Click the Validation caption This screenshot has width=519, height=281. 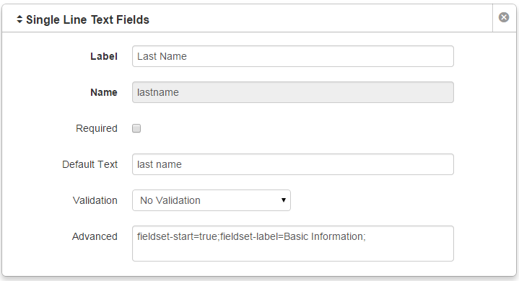95,200
